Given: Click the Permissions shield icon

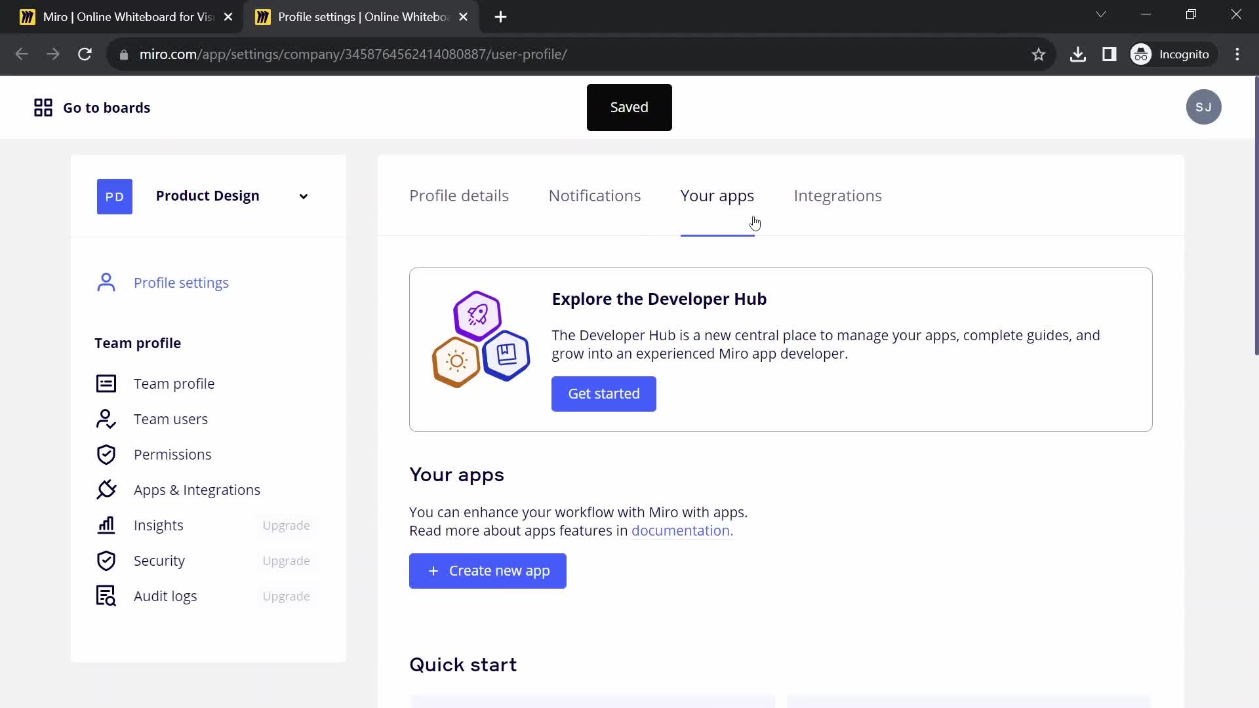Looking at the screenshot, I should coord(106,454).
